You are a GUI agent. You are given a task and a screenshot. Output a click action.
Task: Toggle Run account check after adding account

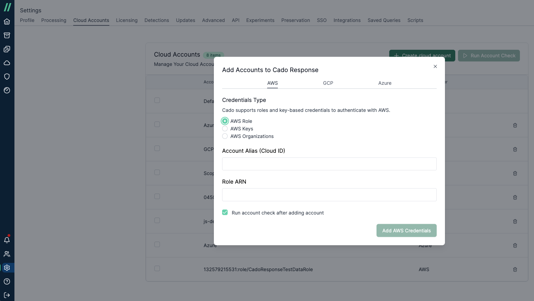225,212
